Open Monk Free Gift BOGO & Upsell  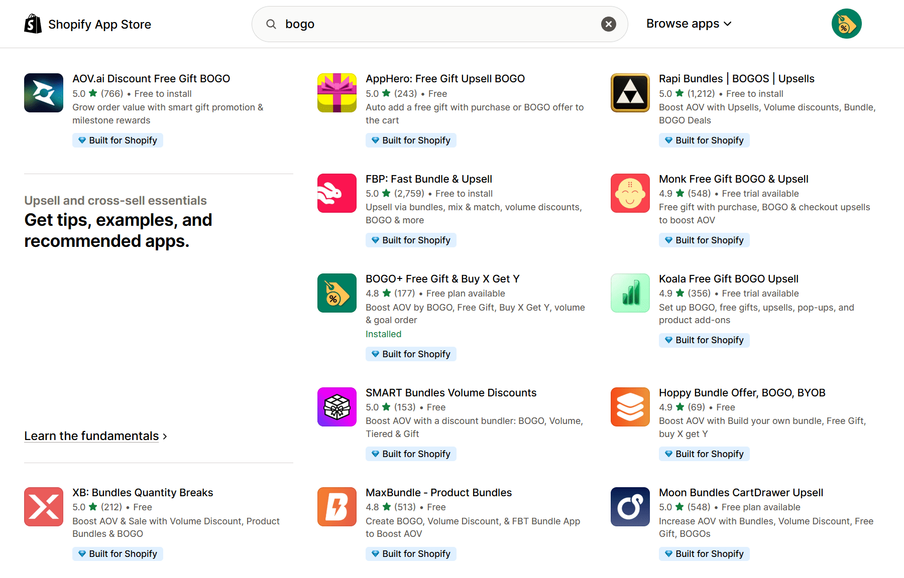[734, 179]
